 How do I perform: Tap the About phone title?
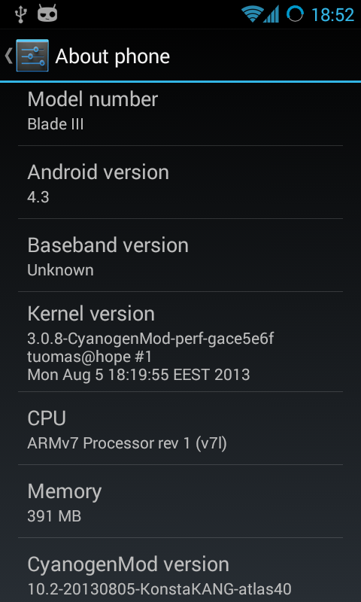112,57
